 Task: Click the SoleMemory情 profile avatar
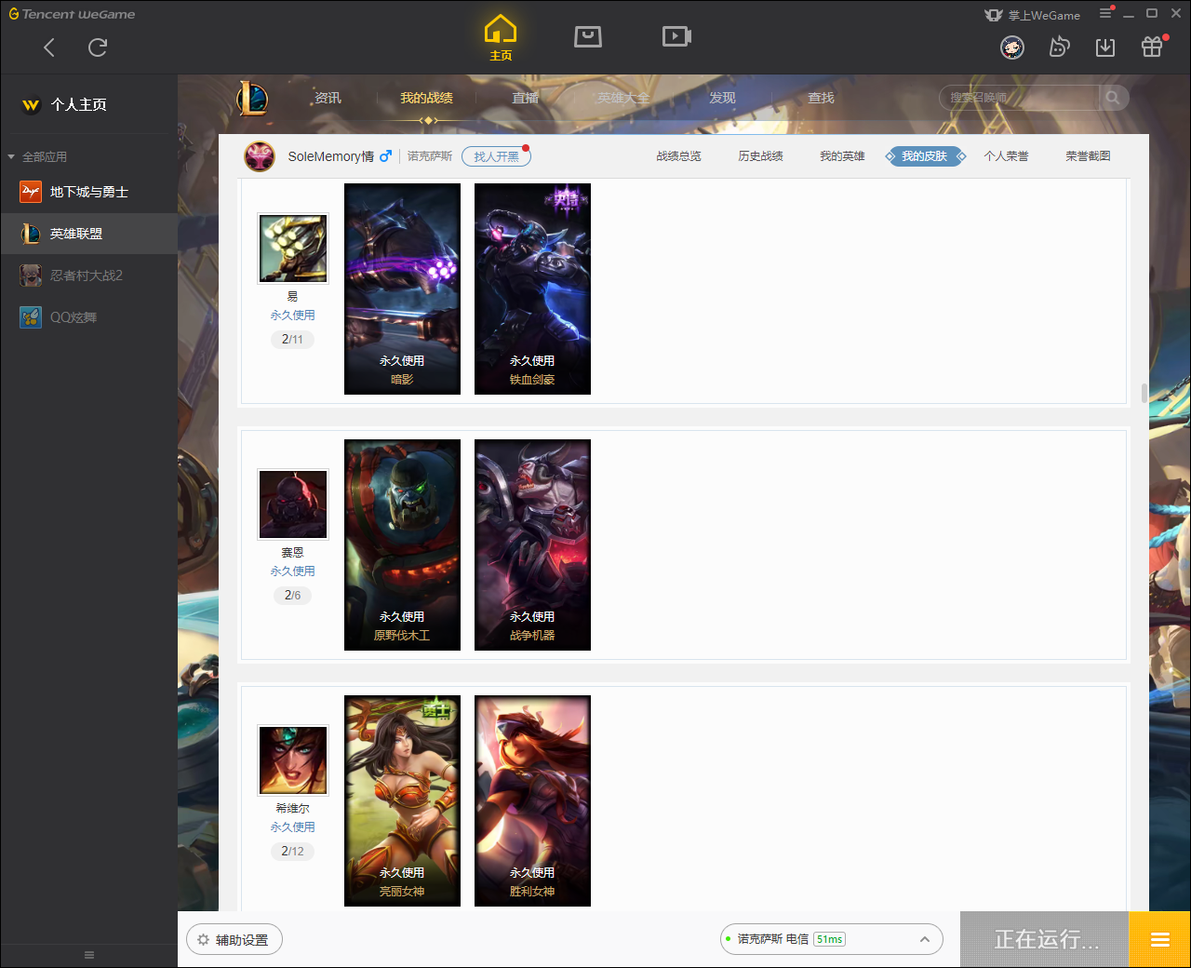pyautogui.click(x=260, y=156)
